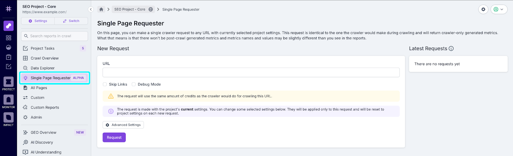Click the logo icon at top of left rail
This screenshot has width=513, height=156.
click(x=9, y=9)
